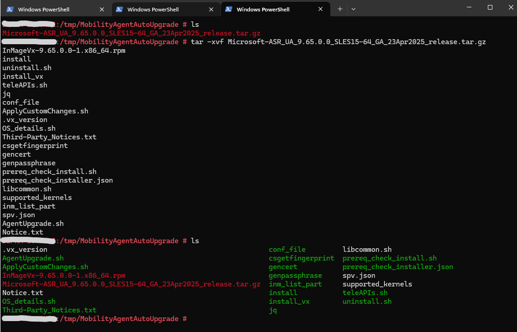517x332 pixels.
Task: Click the white InMageVx-9.65.0.0-1.x86_64.rpm line in tar output
Action: [x=64, y=51]
